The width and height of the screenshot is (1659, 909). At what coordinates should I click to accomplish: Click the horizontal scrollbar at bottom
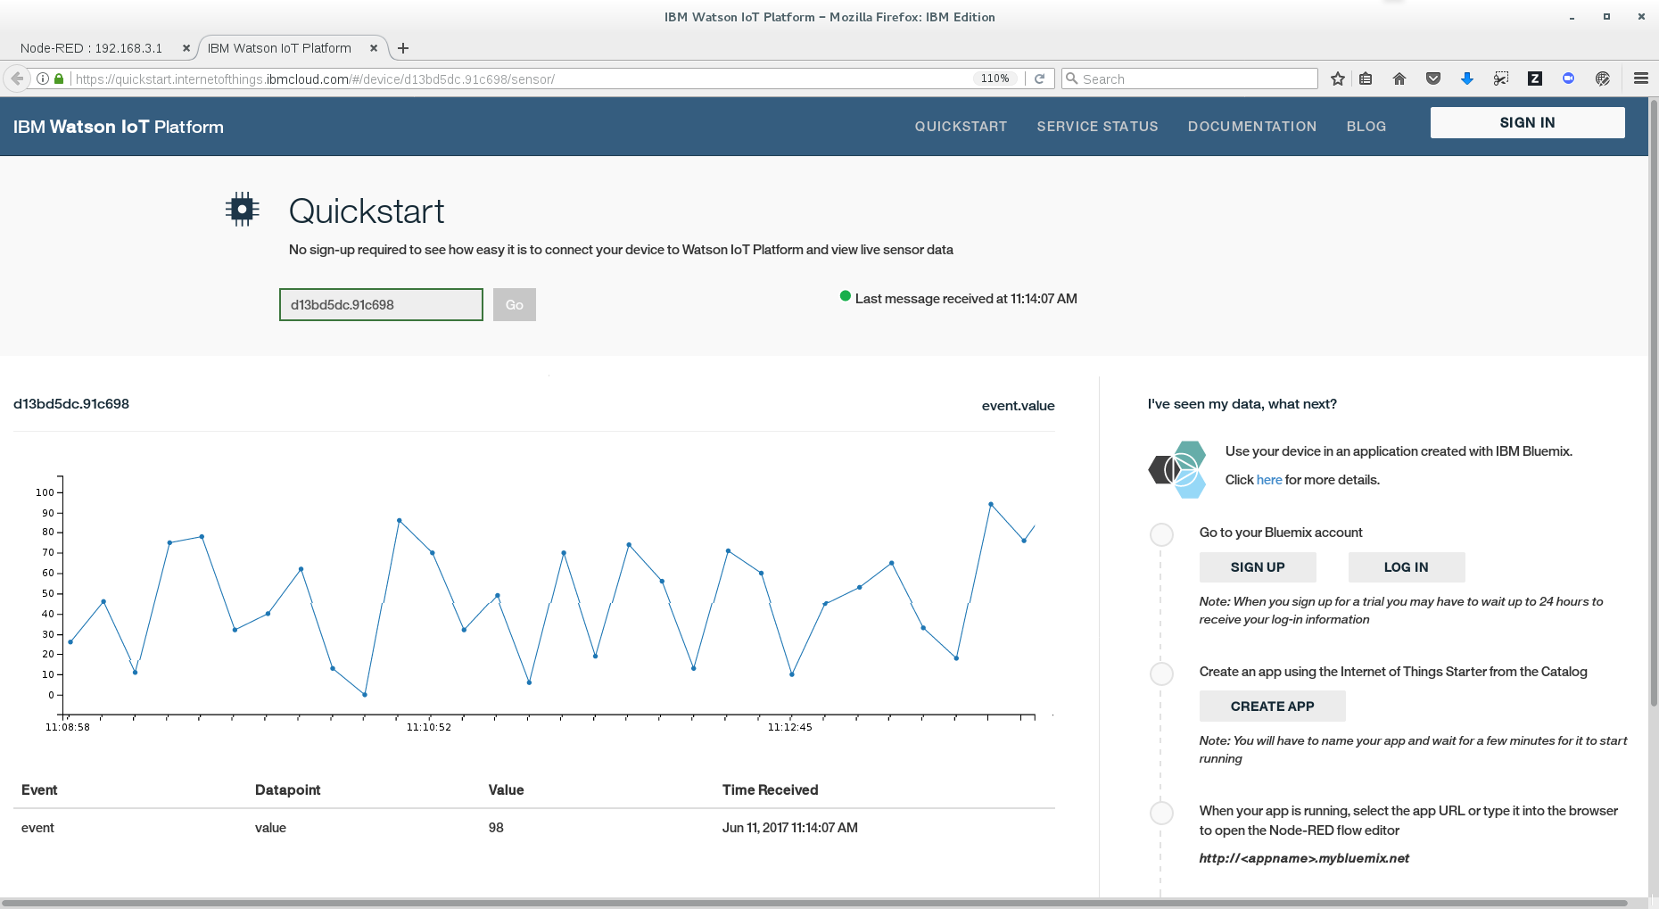click(x=816, y=903)
